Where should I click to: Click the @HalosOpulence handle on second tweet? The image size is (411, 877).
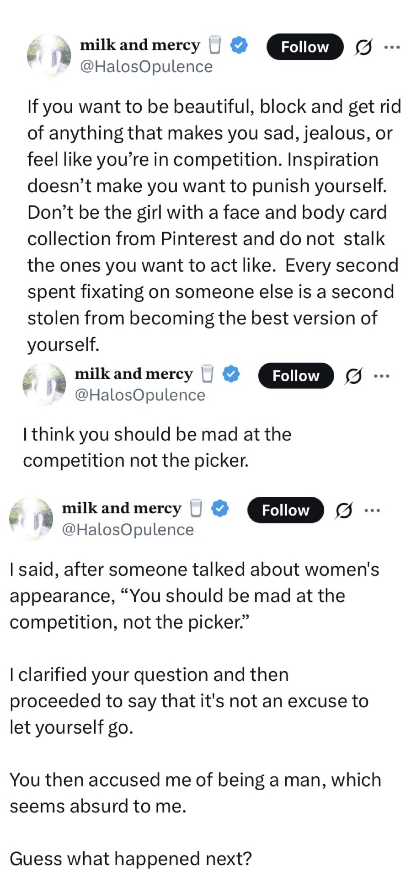(140, 395)
